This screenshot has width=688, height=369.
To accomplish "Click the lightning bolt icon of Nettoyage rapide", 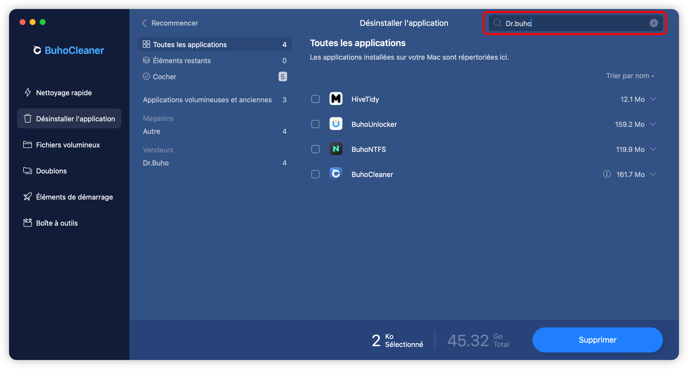I will [28, 93].
